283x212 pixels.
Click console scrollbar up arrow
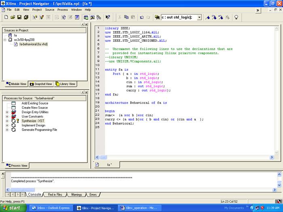(x=279, y=174)
